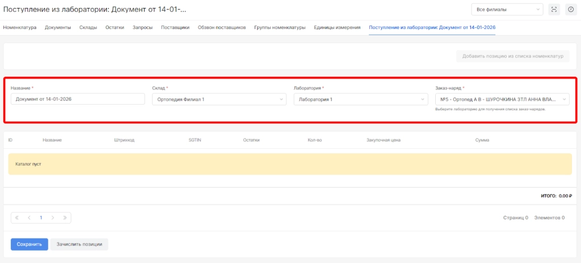
Task: Open the Группы номенклатуры tab
Action: (280, 27)
